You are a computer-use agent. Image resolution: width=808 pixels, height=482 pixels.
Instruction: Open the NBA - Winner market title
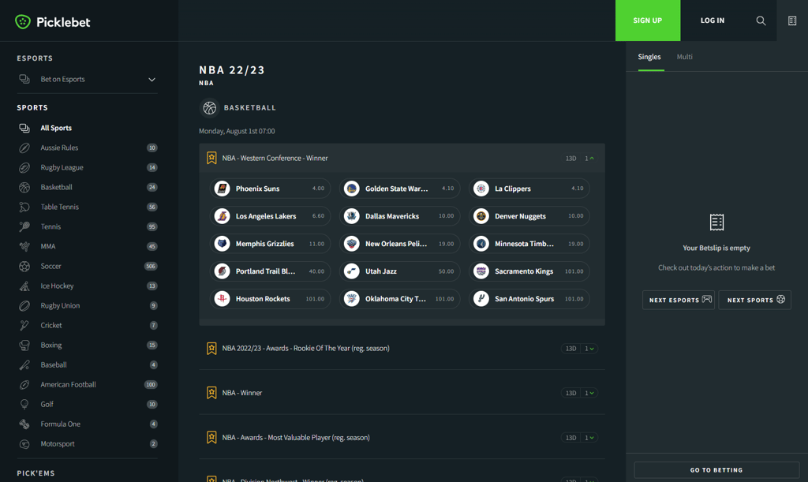click(242, 393)
